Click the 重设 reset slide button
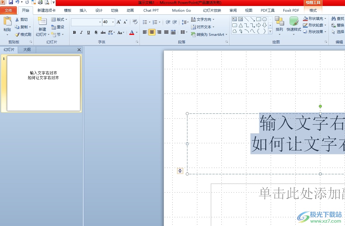This screenshot has height=226, width=345. click(x=58, y=27)
